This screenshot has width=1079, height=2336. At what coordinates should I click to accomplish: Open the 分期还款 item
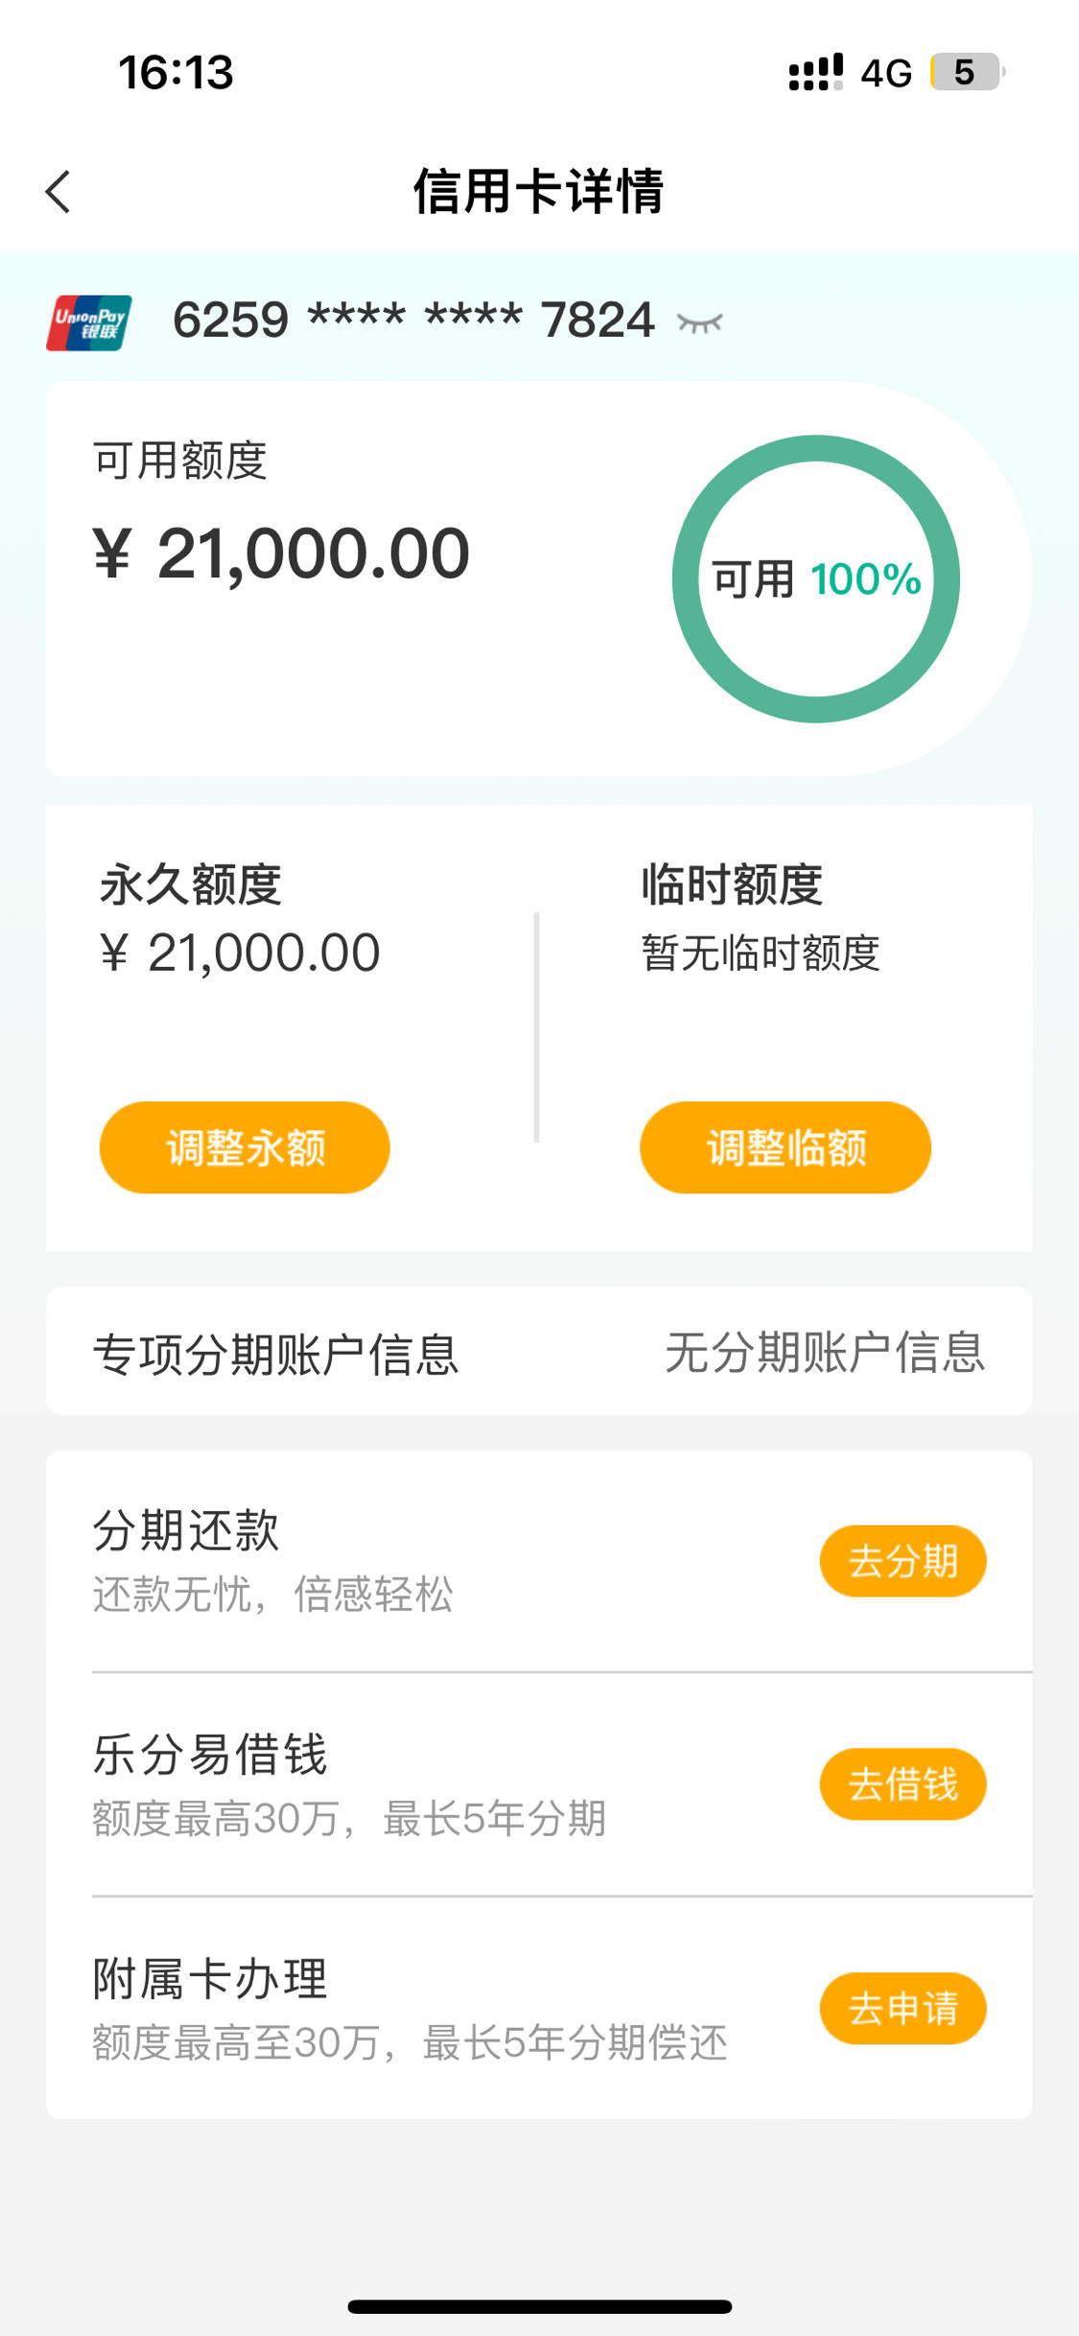(x=539, y=1561)
